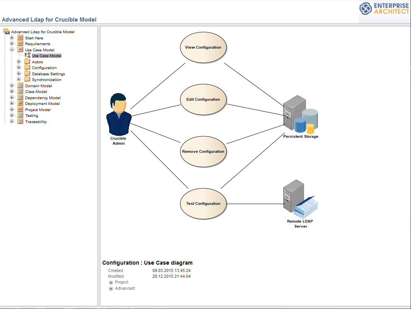Open the View Configuration use case
The image size is (411, 309).
[203, 47]
